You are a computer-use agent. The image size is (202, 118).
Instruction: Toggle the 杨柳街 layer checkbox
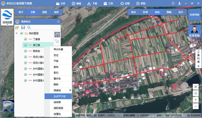(x=26, y=51)
